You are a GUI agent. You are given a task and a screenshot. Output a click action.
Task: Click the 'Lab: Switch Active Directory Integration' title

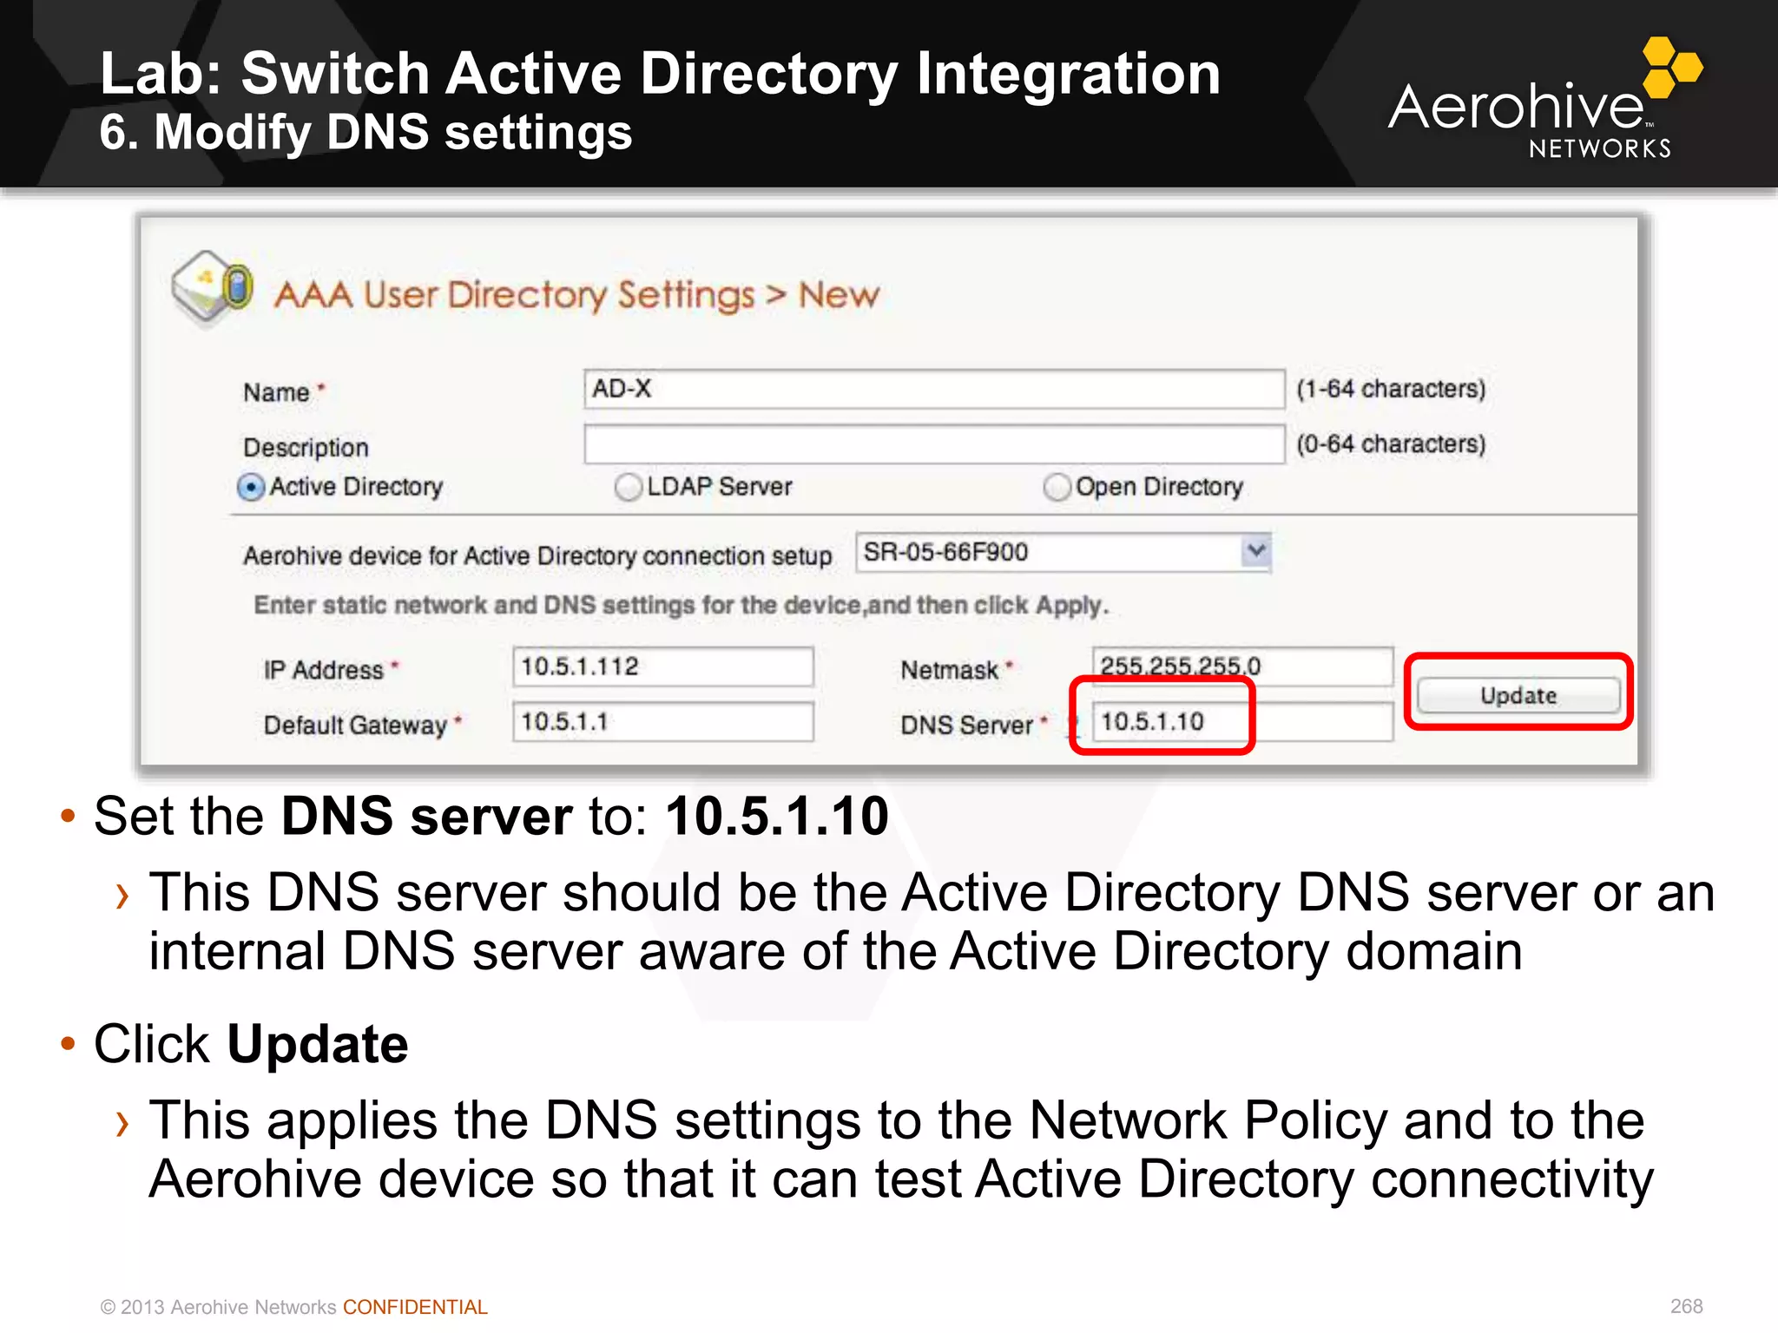660,73
